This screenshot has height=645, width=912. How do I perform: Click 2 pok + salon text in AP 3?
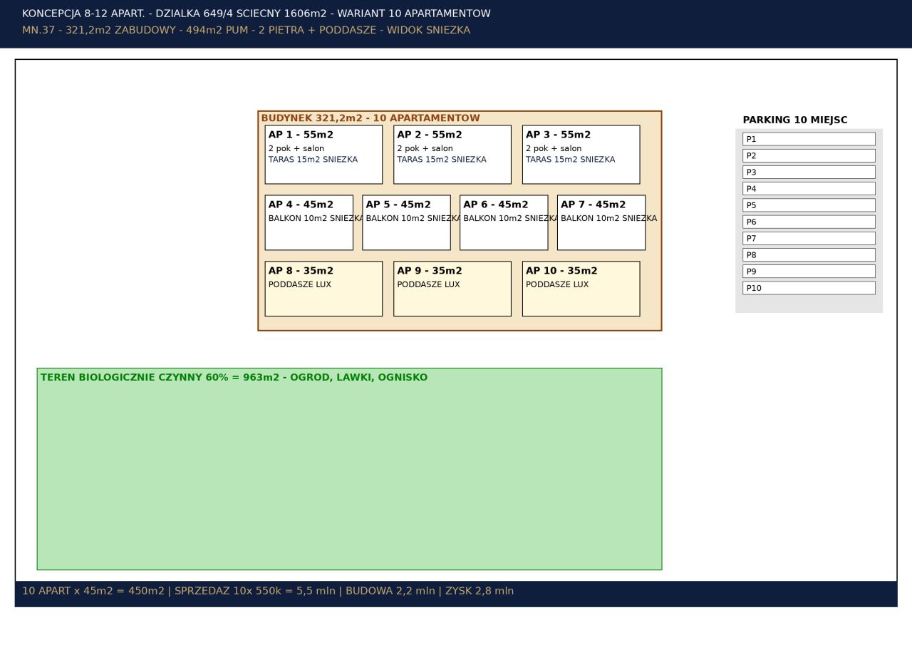tap(554, 149)
